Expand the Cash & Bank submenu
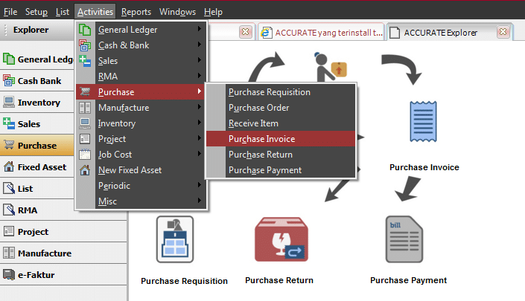 (141, 45)
